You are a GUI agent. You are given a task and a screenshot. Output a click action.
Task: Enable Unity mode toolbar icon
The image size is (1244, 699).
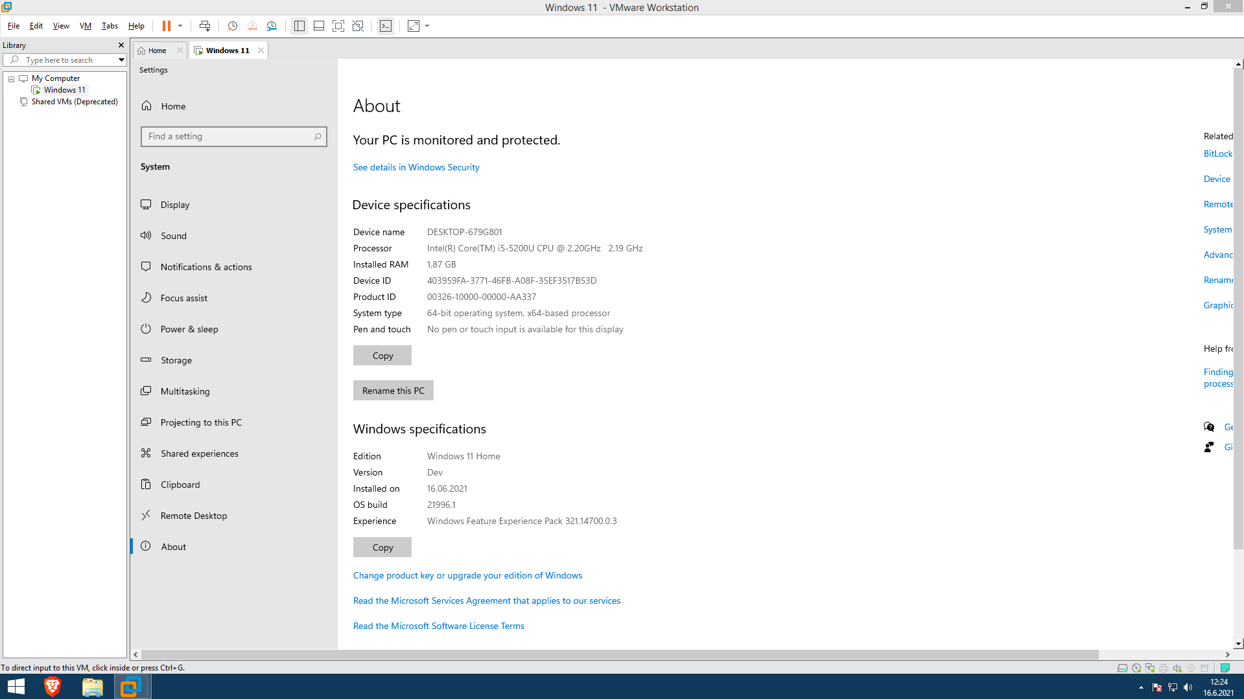point(358,26)
